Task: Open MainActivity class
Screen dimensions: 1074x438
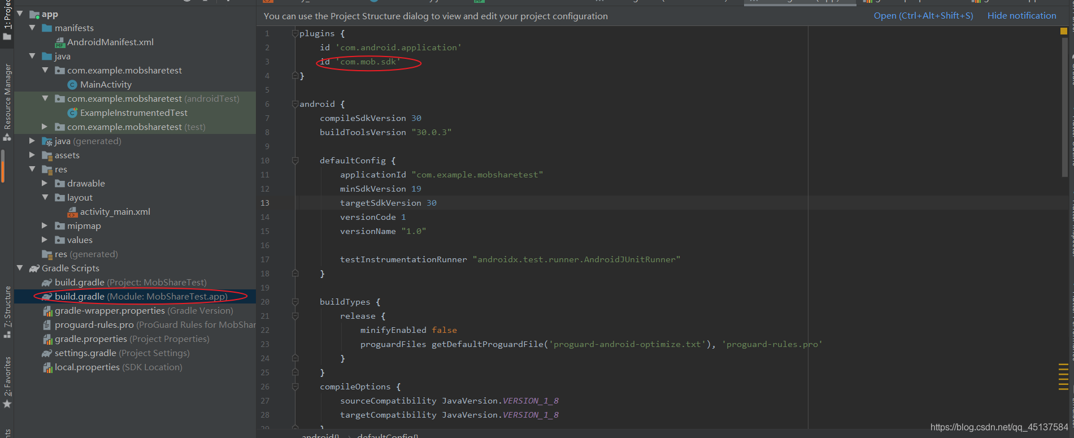Action: 106,84
